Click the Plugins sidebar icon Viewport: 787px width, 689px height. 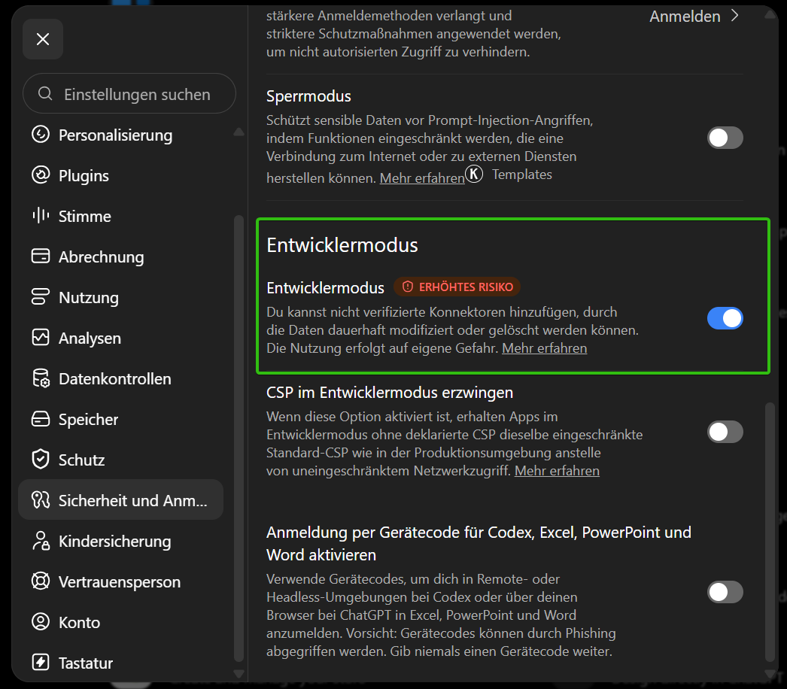(41, 175)
